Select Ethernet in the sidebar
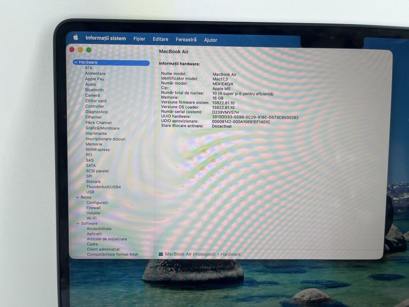Viewport: 409px width, 307px height. pos(93,117)
